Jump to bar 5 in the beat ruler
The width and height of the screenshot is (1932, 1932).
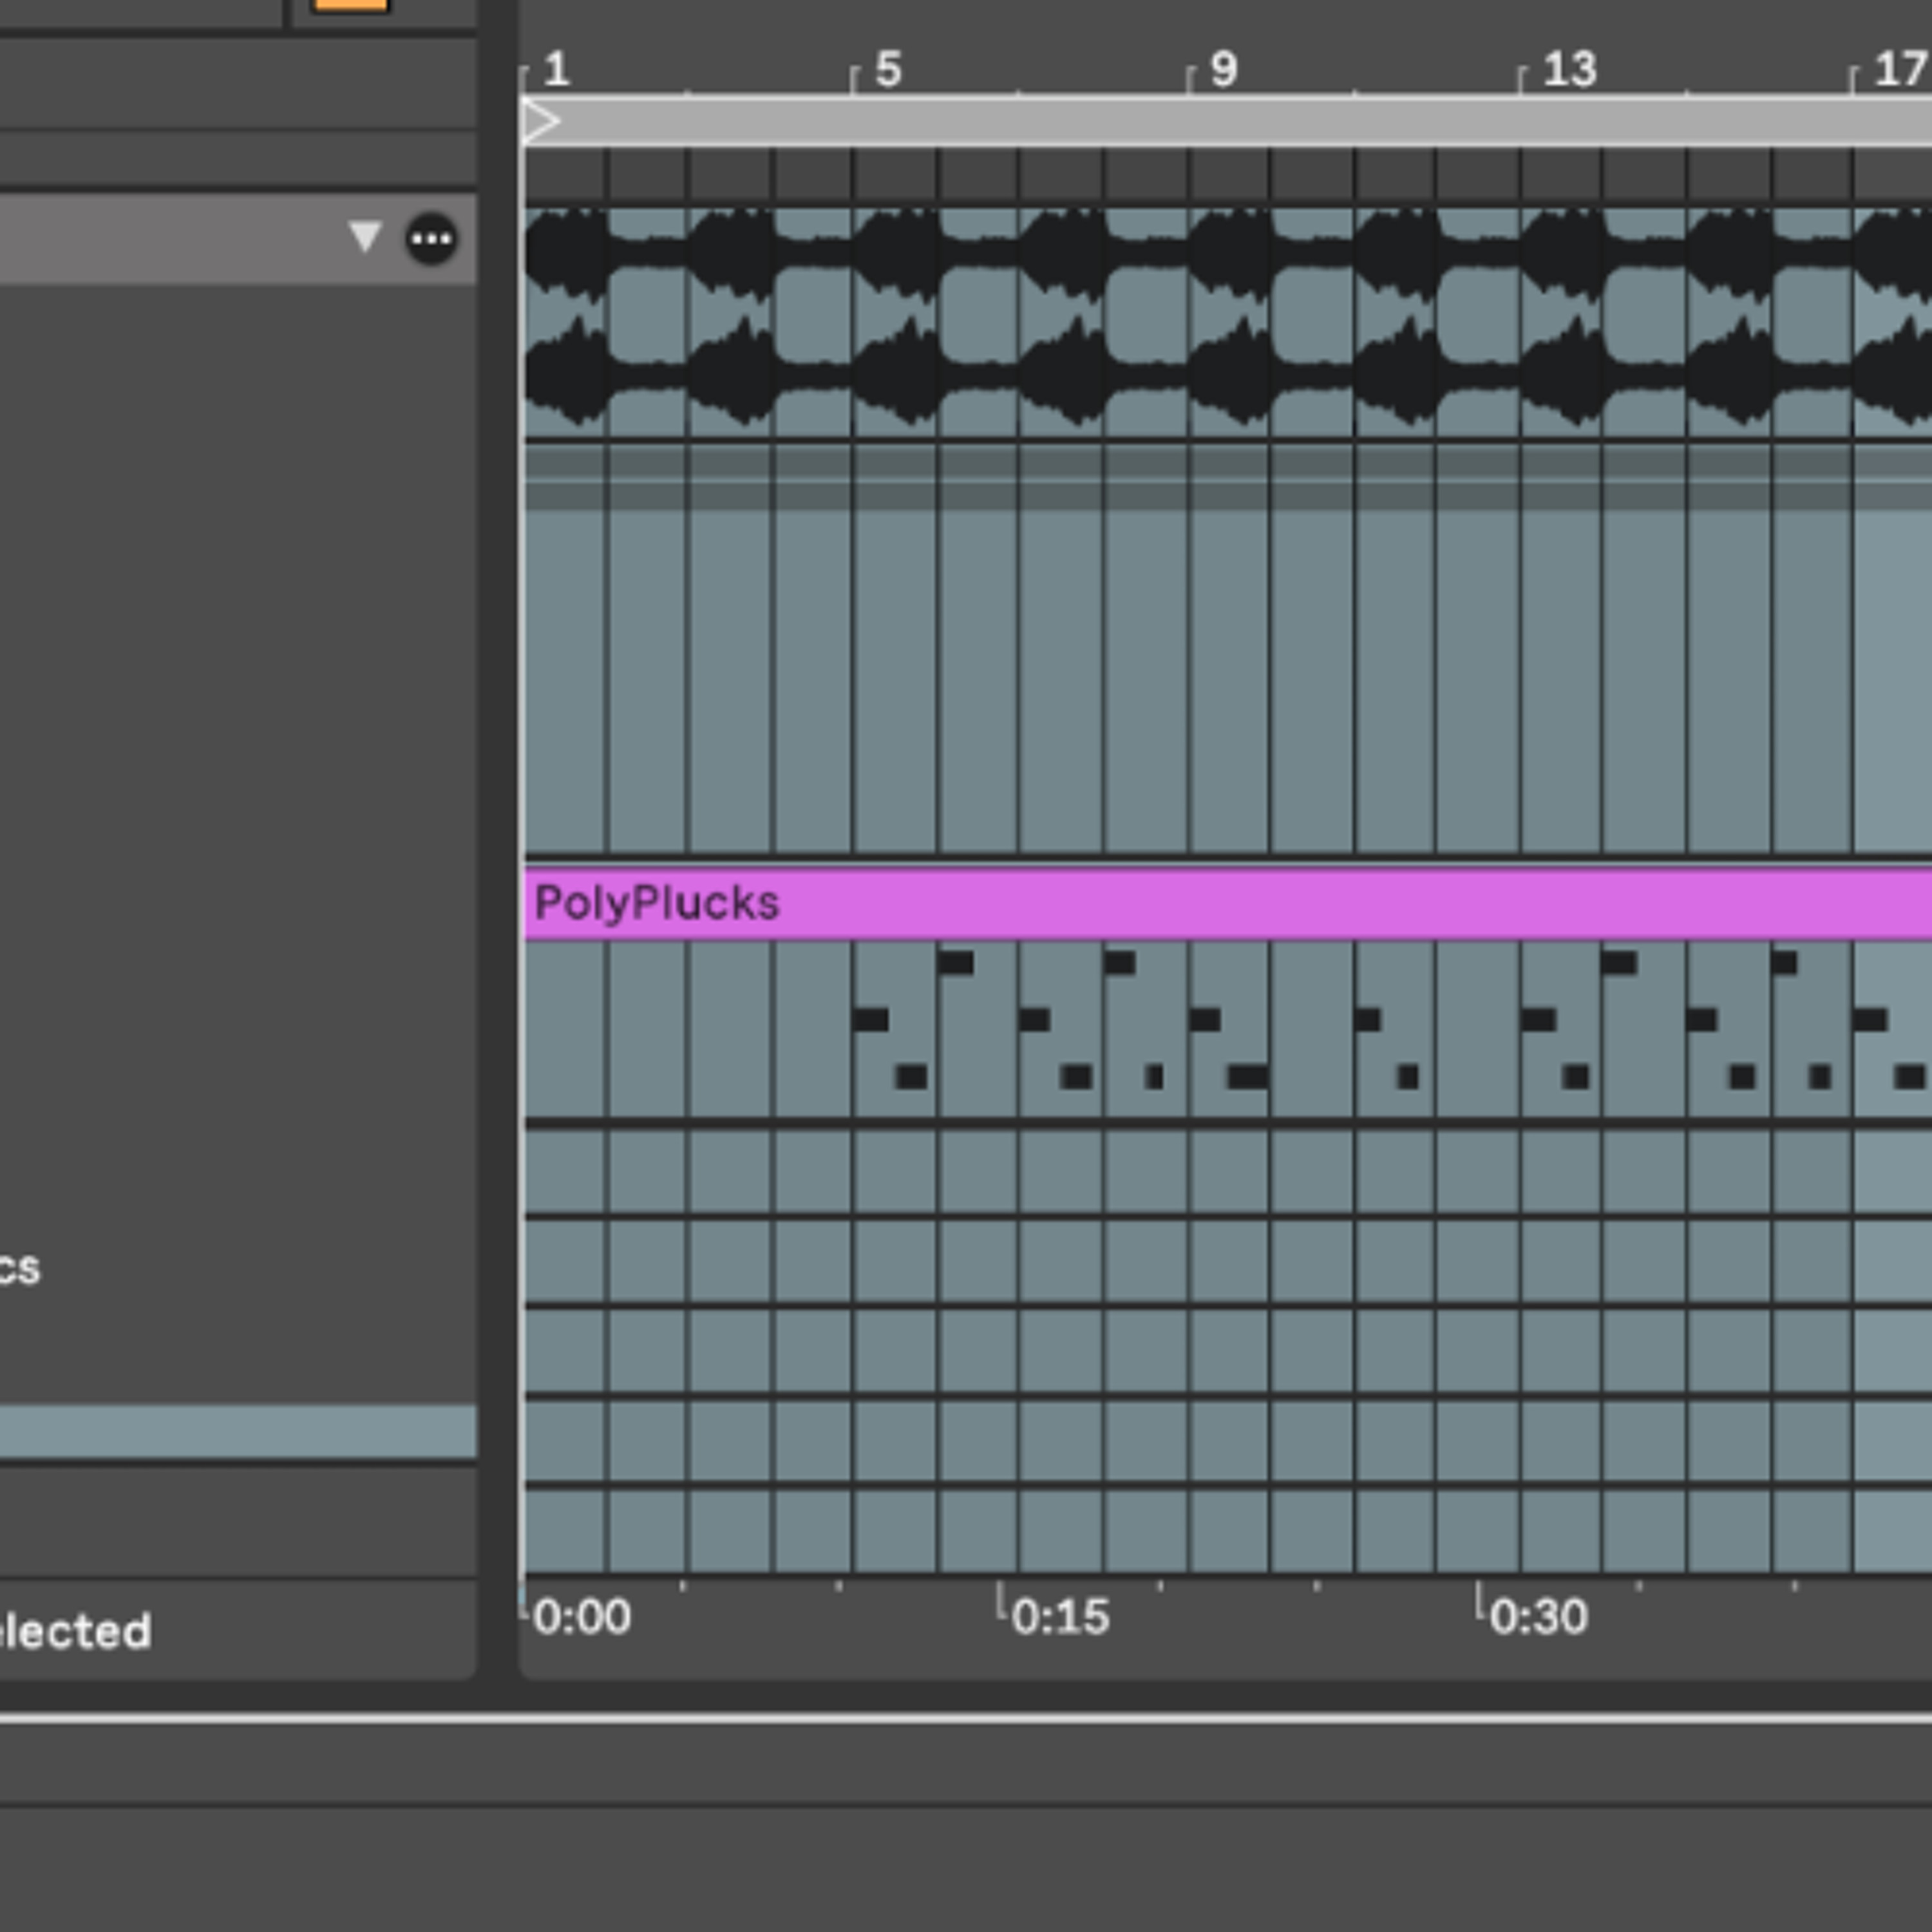pos(888,70)
